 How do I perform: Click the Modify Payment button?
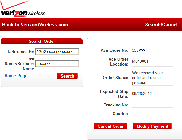pyautogui.click(x=152, y=126)
